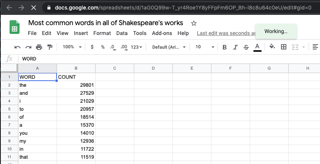Click the Redo arrow icon

28,47
